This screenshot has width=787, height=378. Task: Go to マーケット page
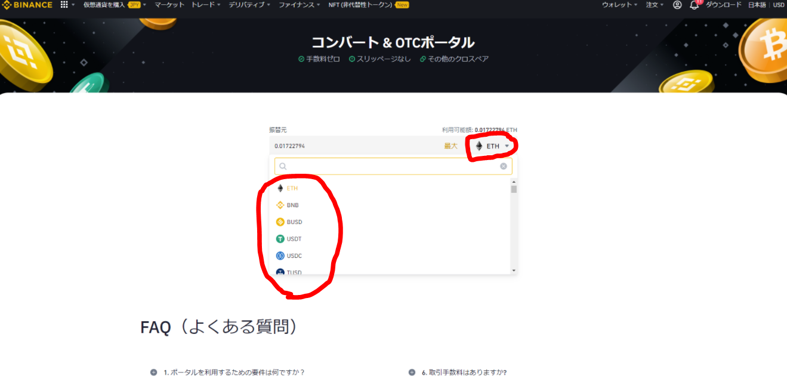coord(169,5)
